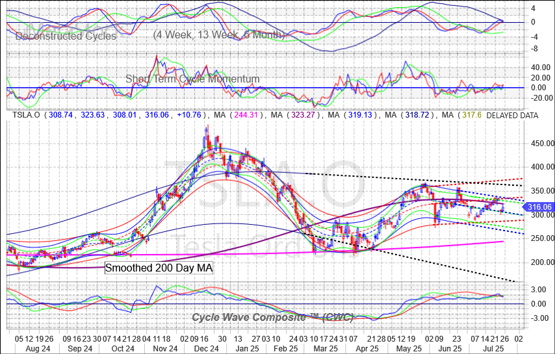This screenshot has width=555, height=354.
Task: Click the blue MA value 319.13
Action: point(360,115)
